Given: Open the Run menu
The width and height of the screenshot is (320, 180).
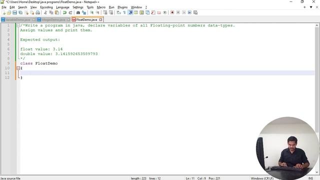Looking at the screenshot, I should coord(111,7).
